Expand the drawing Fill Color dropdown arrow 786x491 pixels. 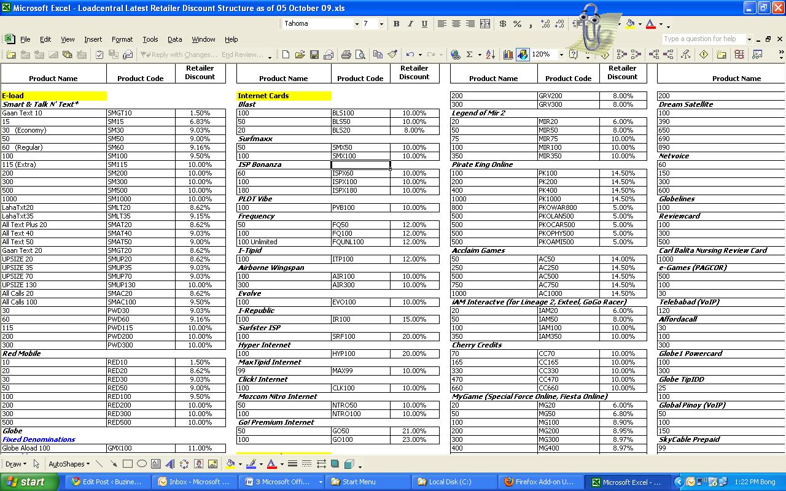pos(240,464)
